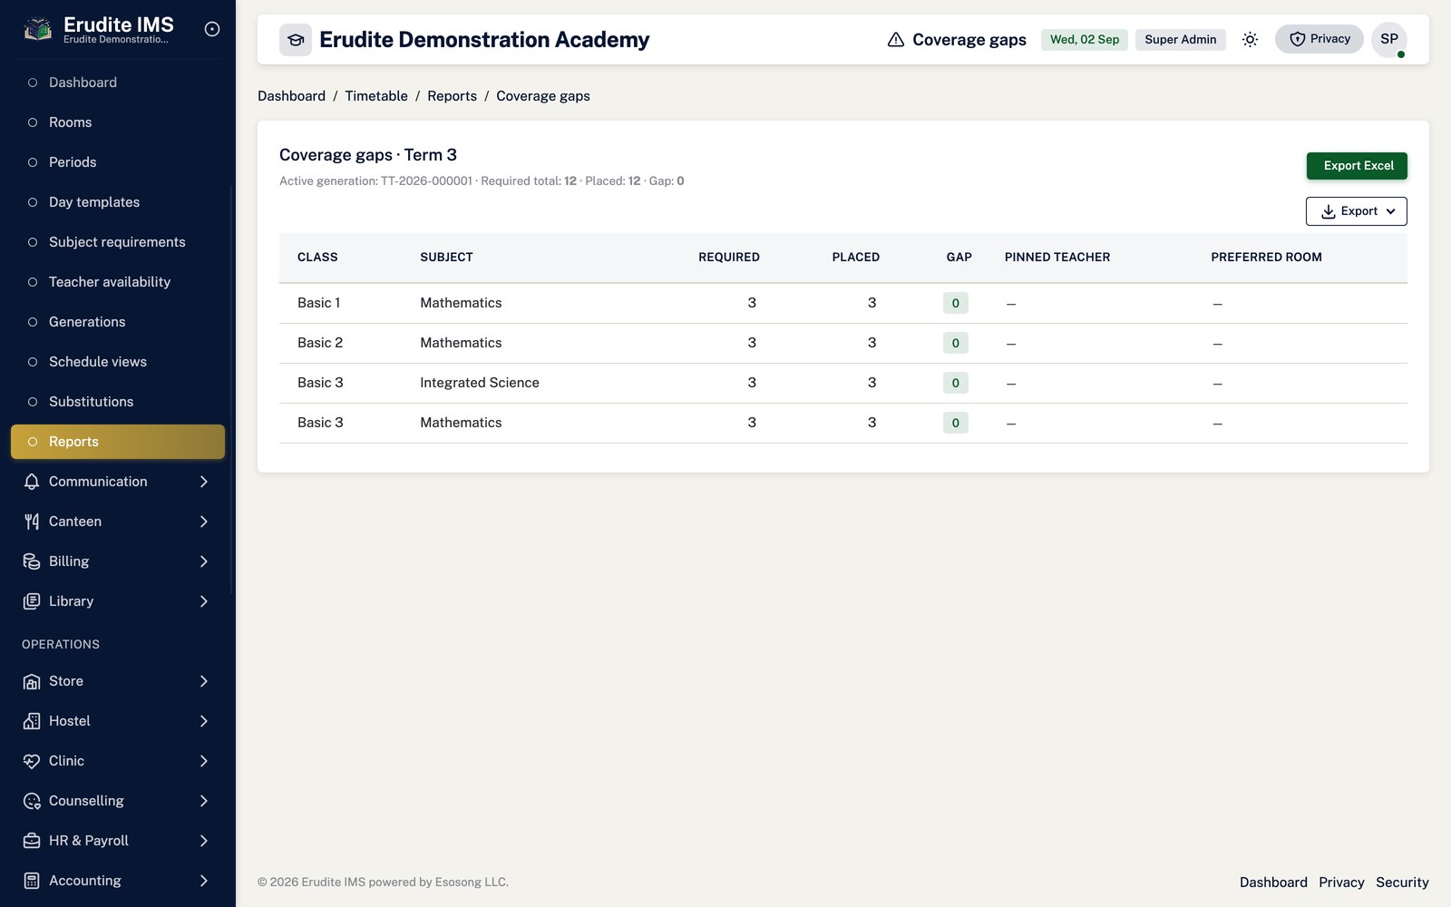The image size is (1451, 907).
Task: Click the Super Admin role badge
Action: [x=1180, y=40]
